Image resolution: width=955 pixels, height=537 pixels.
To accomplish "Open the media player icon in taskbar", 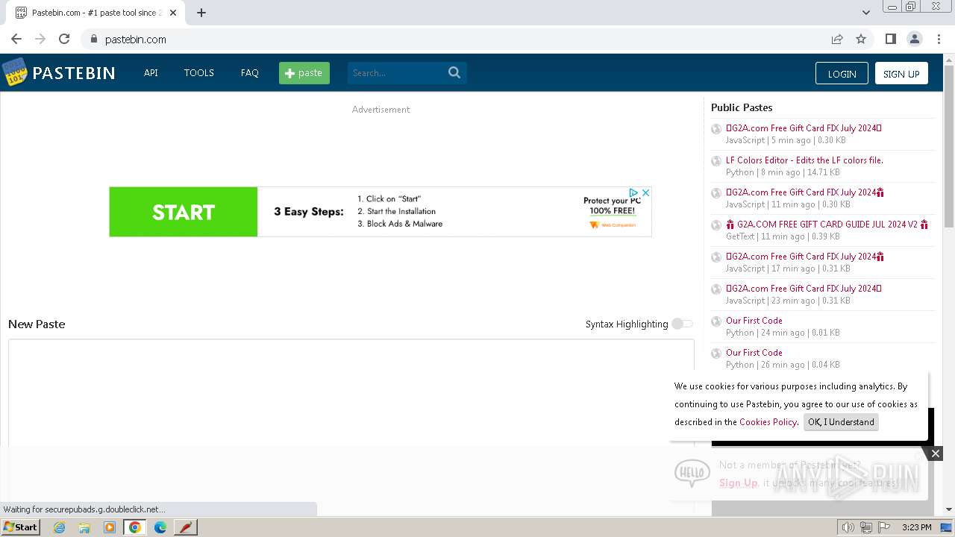I will [x=110, y=527].
